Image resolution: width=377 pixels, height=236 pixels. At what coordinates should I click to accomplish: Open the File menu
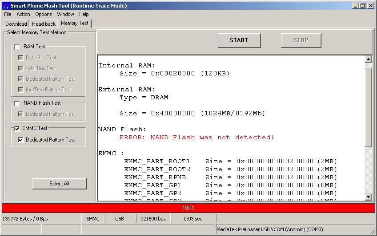(x=8, y=14)
